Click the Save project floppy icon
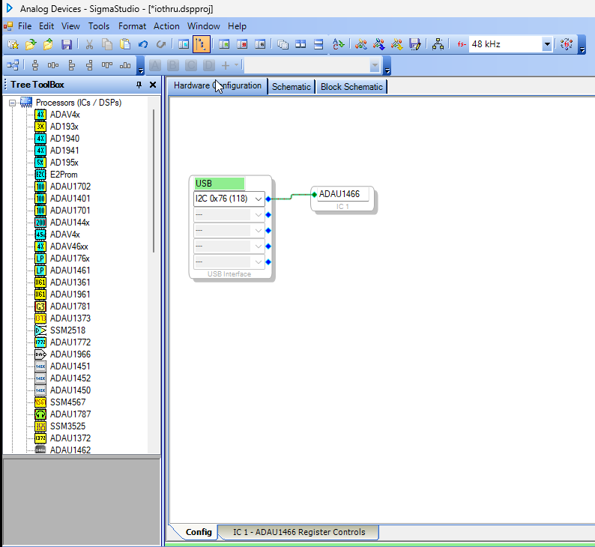 67,44
